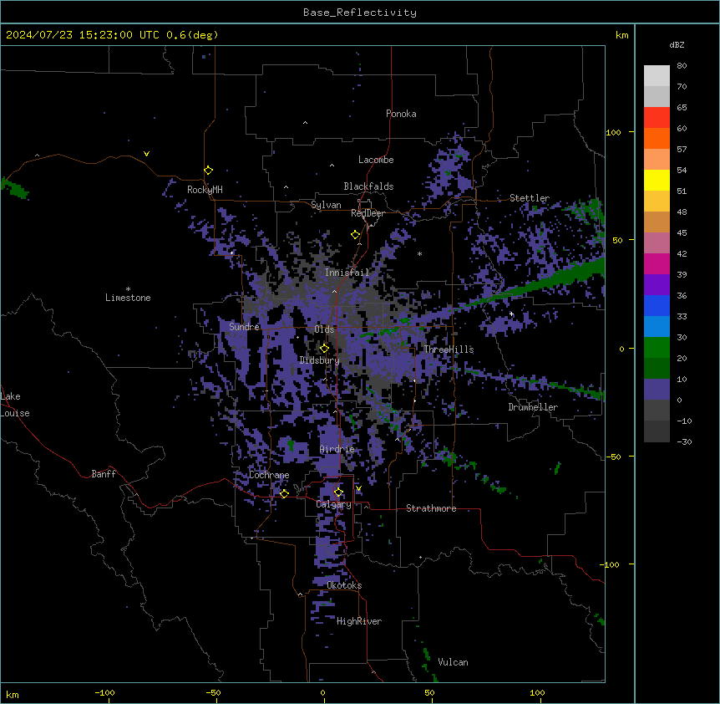The image size is (720, 704).
Task: Click the 100 label on the right axis
Action: (613, 132)
